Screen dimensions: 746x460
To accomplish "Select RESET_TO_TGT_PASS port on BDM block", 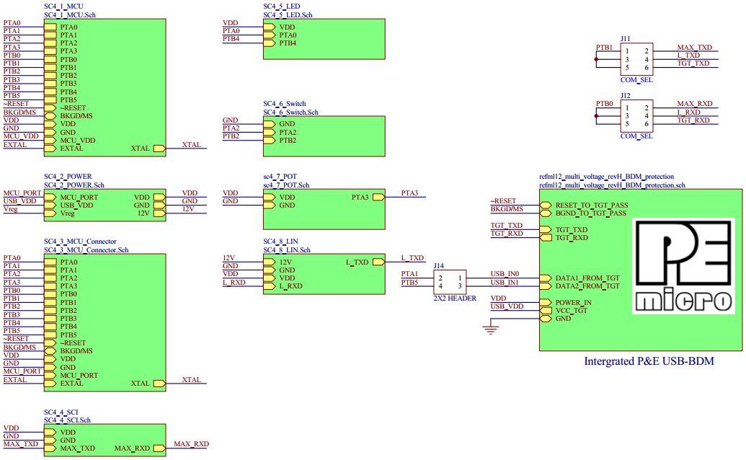I will pyautogui.click(x=546, y=205).
